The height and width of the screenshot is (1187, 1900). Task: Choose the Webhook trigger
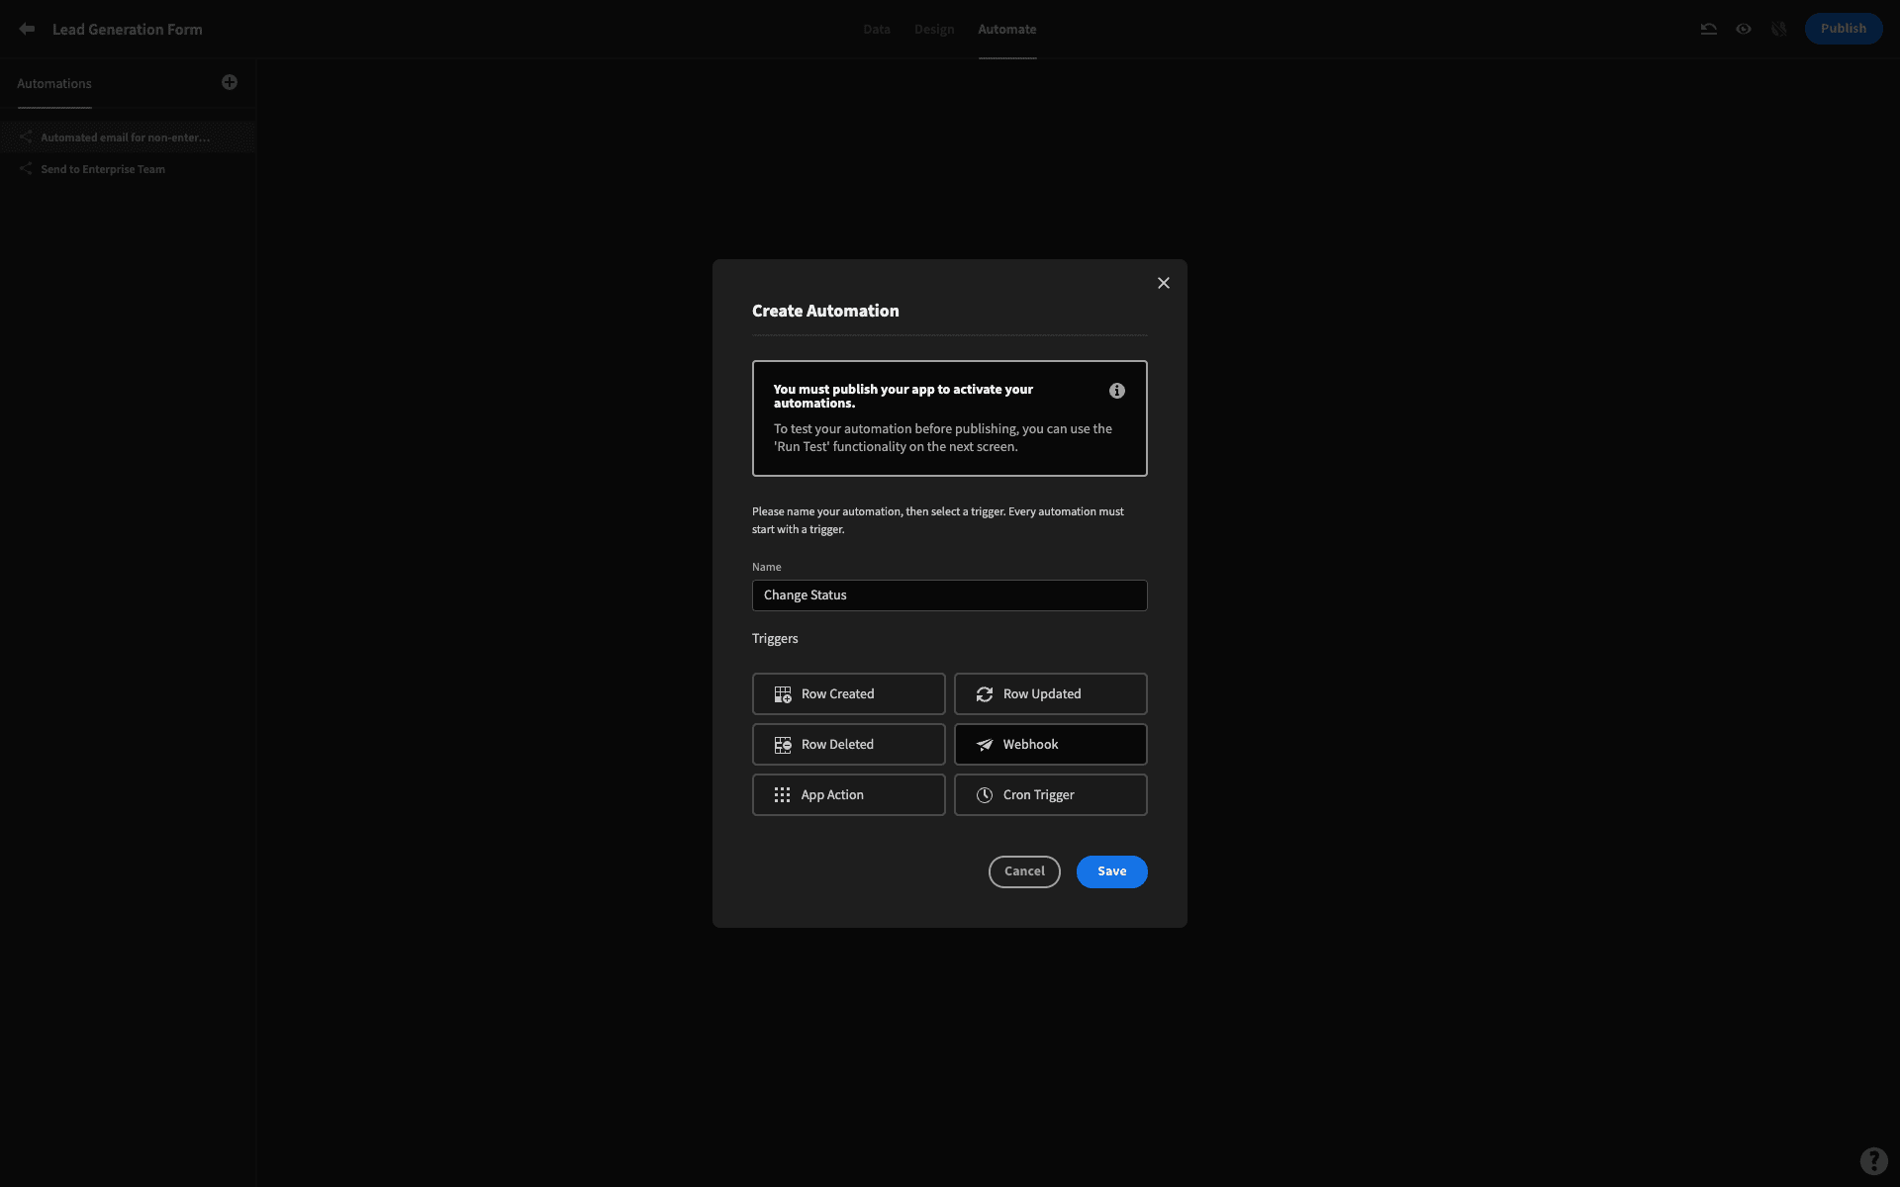coord(1051,745)
